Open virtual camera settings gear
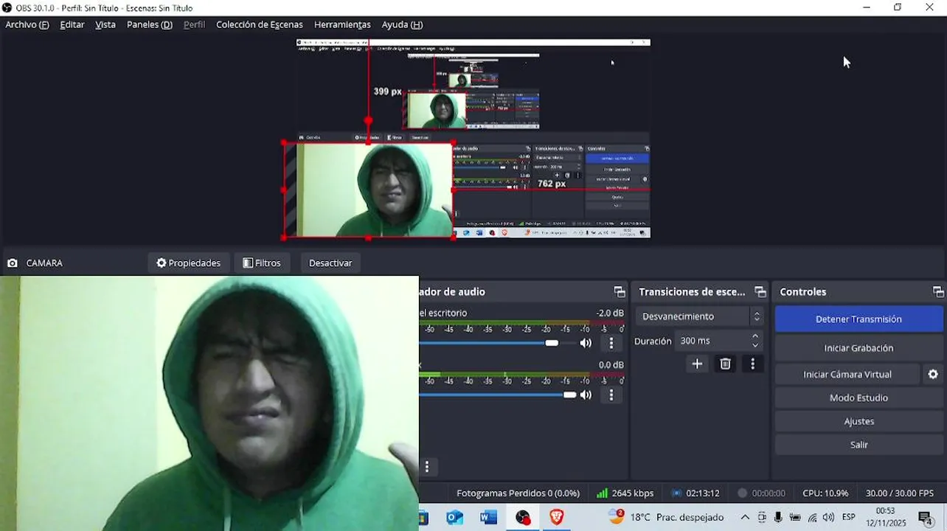The width and height of the screenshot is (947, 531). click(933, 375)
